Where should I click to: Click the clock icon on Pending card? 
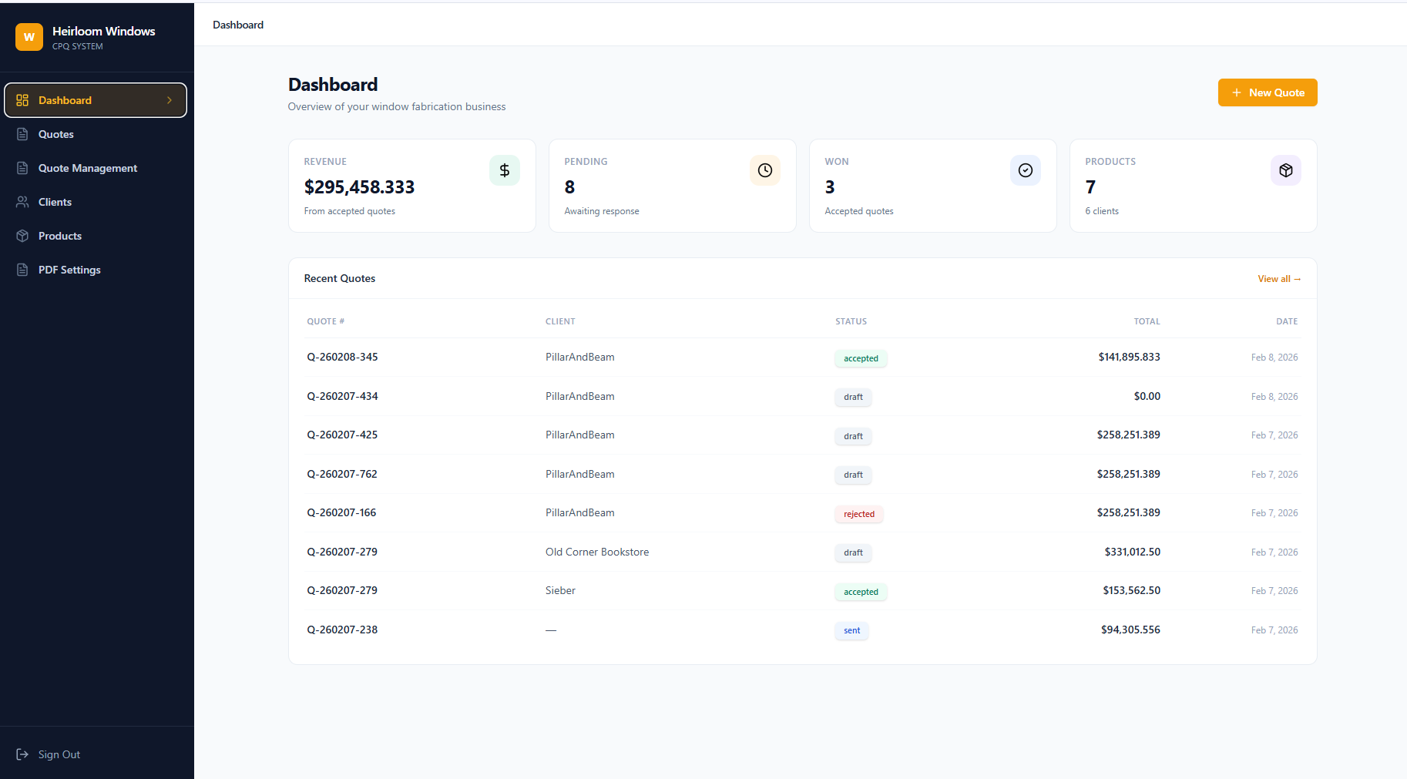click(x=765, y=170)
